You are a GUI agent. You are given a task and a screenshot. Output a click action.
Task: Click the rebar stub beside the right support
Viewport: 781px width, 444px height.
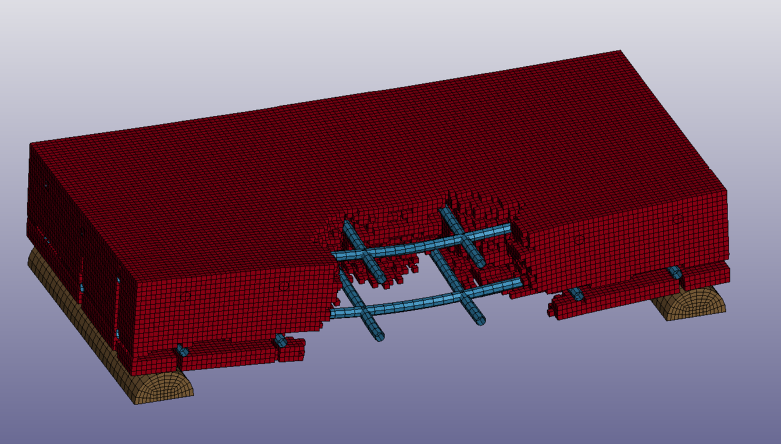[x=675, y=272]
